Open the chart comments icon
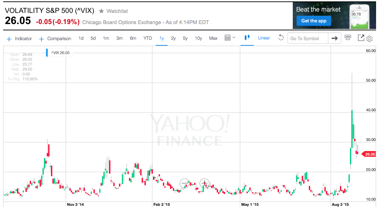The height and width of the screenshot is (210, 382). (x=347, y=38)
